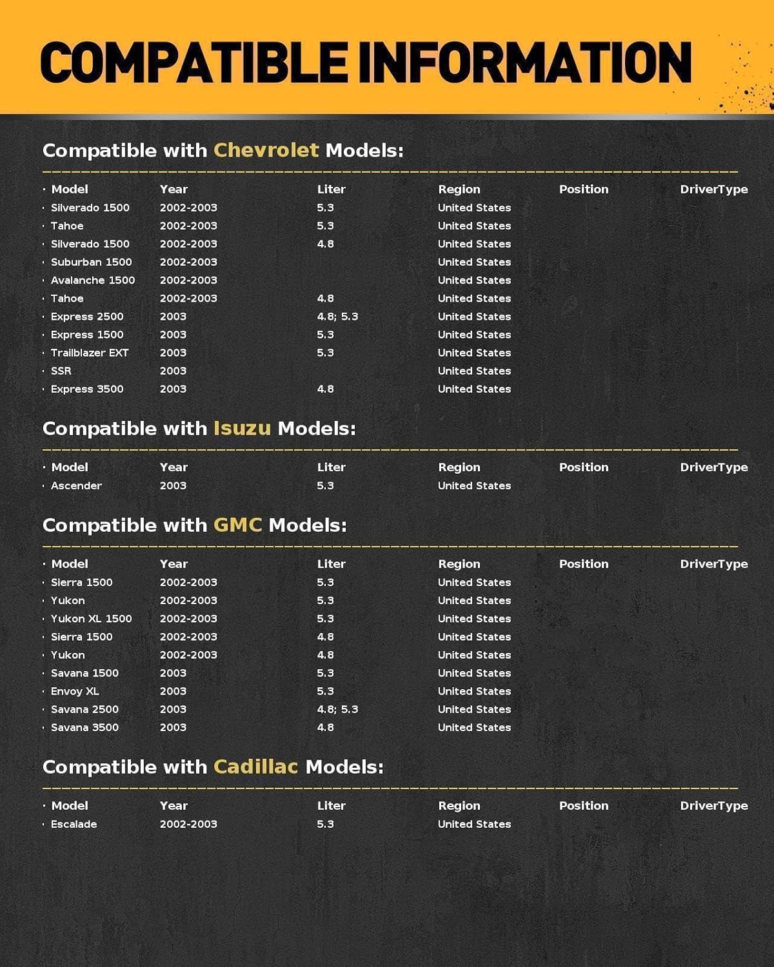
Task: Select the Liter header in the GMC table
Action: pyautogui.click(x=332, y=563)
